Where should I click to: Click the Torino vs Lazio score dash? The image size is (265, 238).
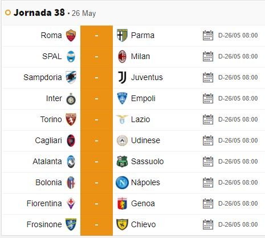96,120
